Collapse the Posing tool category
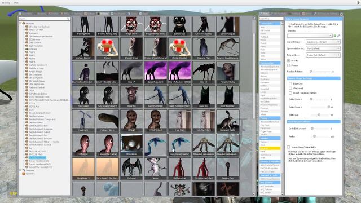The height and width of the screenshot is (203, 361). pos(270,118)
